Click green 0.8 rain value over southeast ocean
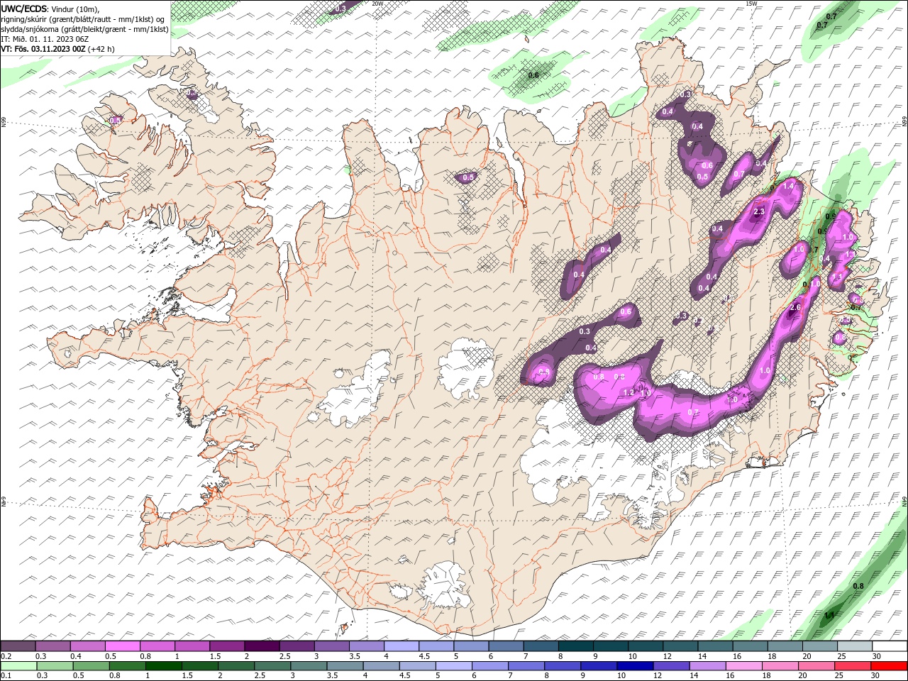908x681 pixels. click(x=858, y=586)
